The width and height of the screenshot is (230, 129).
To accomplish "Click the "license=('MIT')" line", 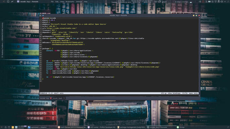I will (50, 30).
